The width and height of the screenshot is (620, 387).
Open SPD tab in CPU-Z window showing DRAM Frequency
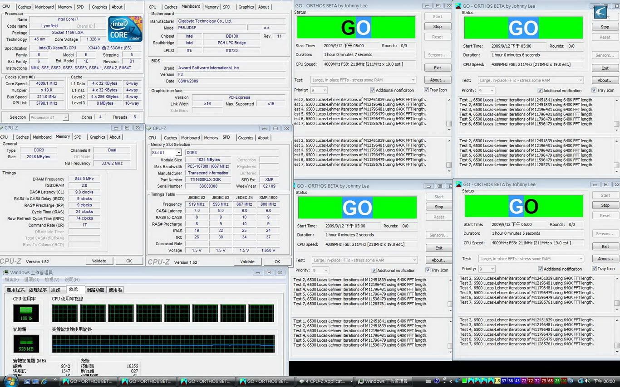[x=78, y=137]
